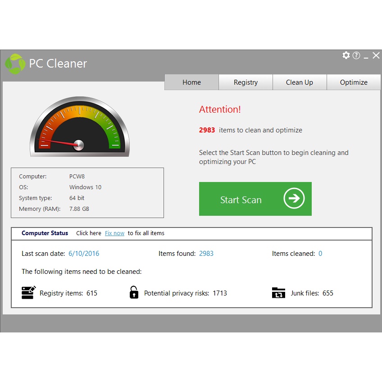
Task: Go to the Clean Up tab
Action: point(300,82)
